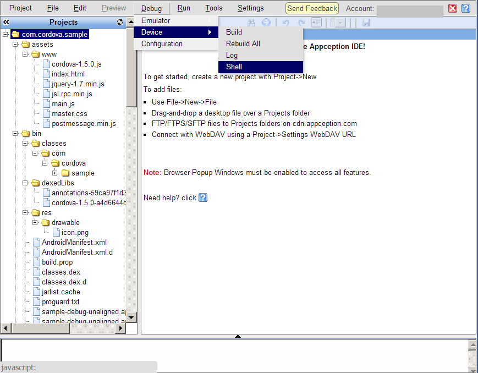Select main.js file
478x373 pixels.
pyautogui.click(x=63, y=103)
